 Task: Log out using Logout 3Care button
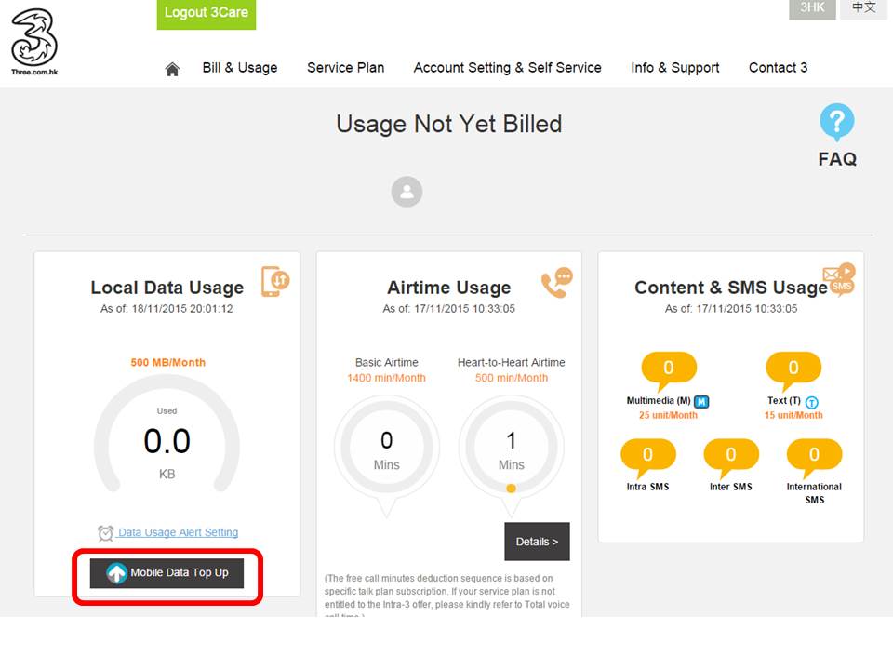click(x=207, y=14)
